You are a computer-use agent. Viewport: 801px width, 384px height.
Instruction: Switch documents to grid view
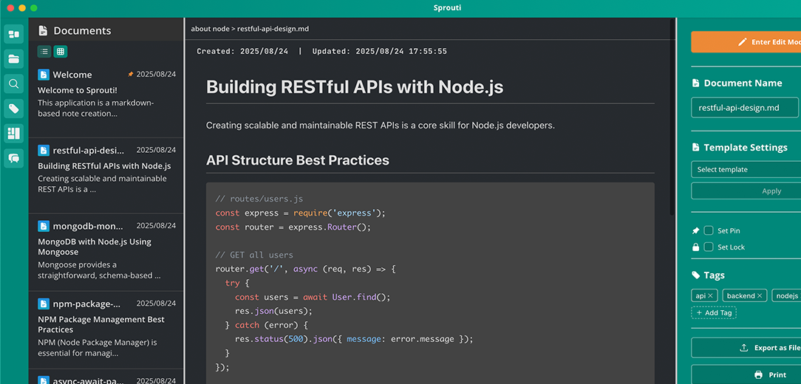(x=61, y=52)
